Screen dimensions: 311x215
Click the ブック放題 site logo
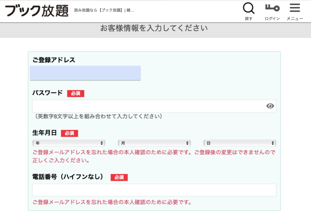click(x=37, y=11)
